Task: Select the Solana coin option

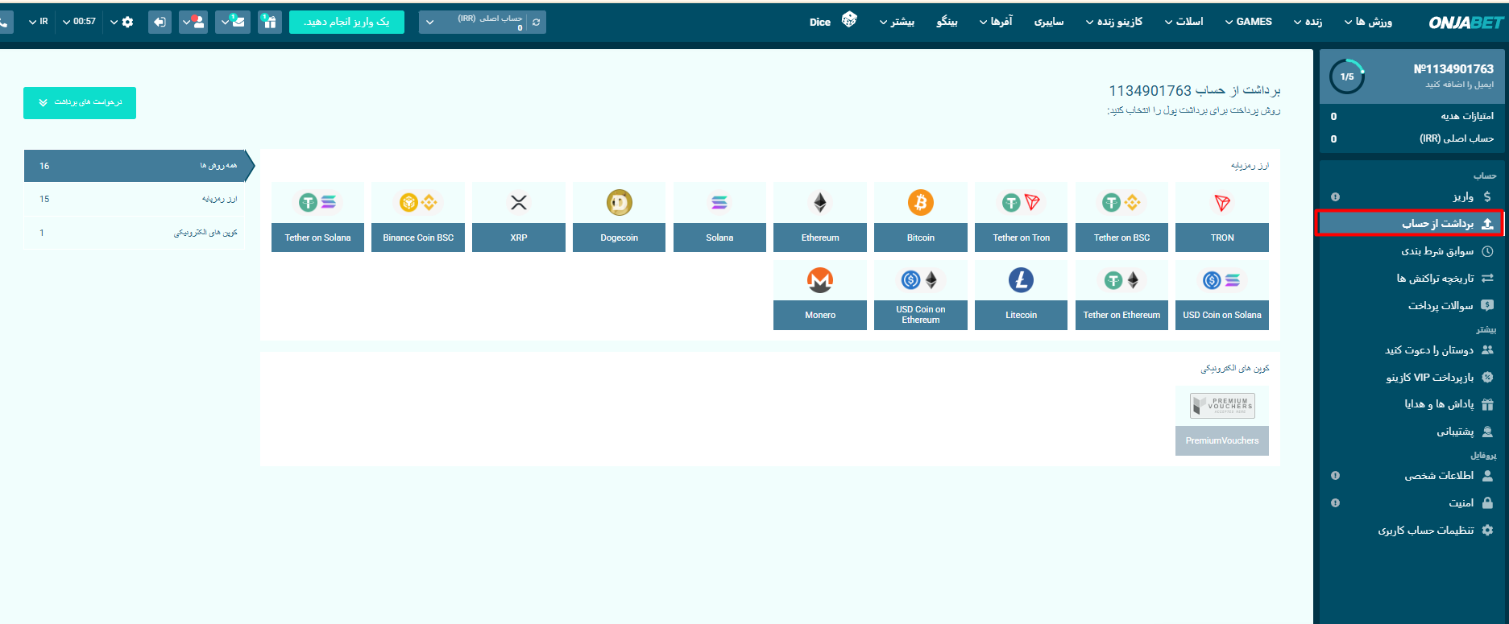Action: click(719, 217)
